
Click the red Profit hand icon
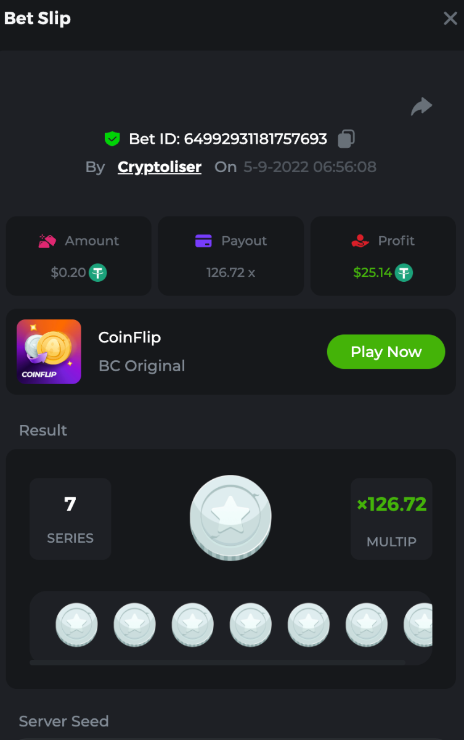click(360, 241)
